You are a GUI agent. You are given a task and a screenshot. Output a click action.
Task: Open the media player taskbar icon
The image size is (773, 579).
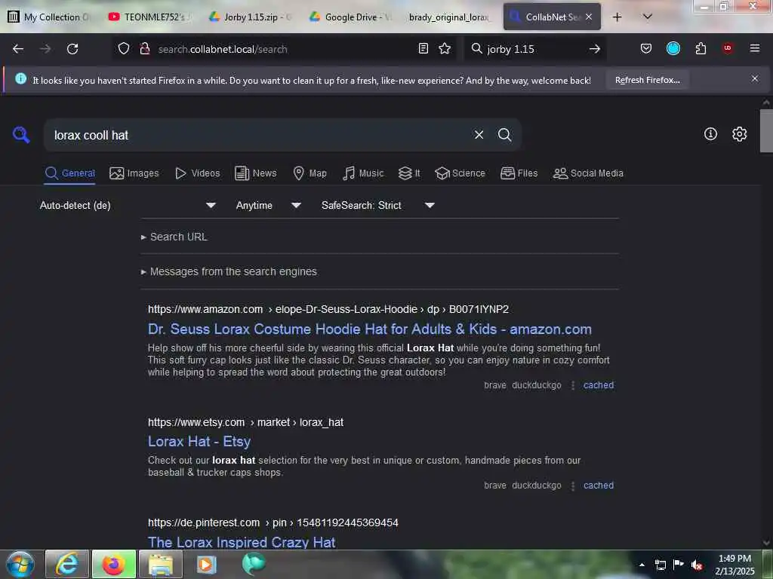(x=207, y=564)
